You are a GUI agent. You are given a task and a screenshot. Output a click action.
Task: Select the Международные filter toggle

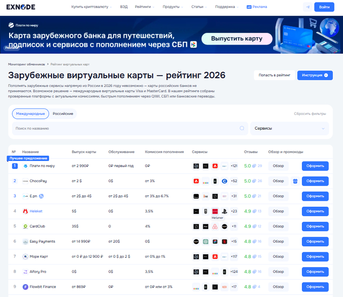coord(30,114)
